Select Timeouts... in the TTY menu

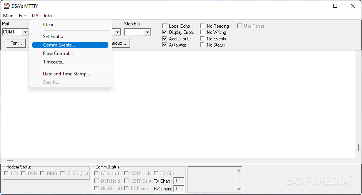(70, 62)
